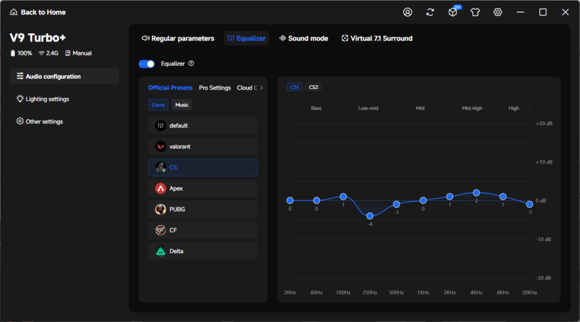Click the Manual document icon

pyautogui.click(x=68, y=53)
